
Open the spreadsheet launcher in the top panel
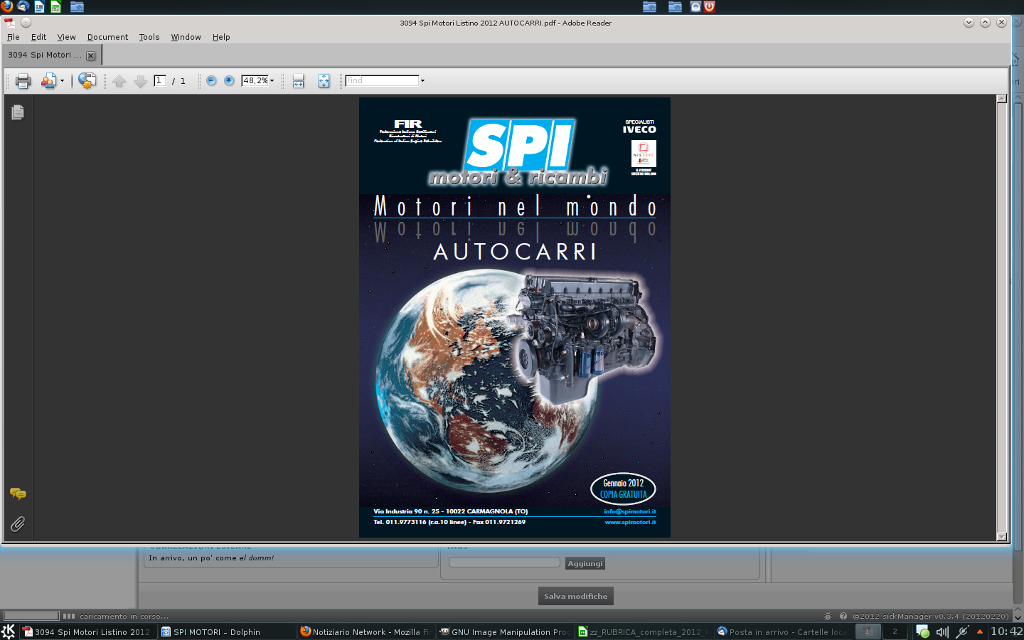coord(55,6)
